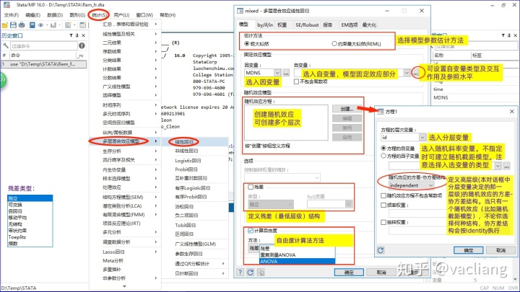
Task: Click the 过滤命令 filter input field
Action: pyautogui.click(x=44, y=45)
